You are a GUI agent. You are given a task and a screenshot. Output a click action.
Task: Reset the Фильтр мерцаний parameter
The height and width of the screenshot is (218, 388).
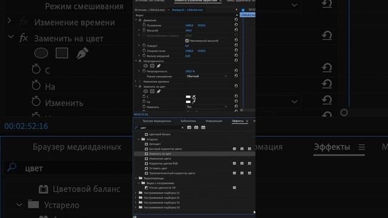[236, 55]
